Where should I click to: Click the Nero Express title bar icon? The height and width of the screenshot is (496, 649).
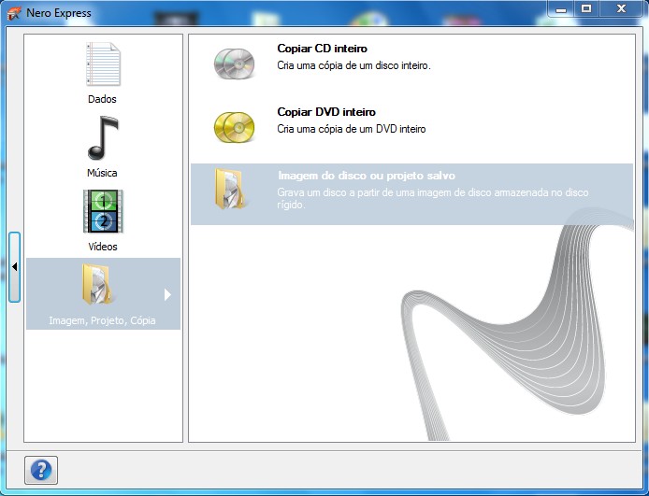coord(14,13)
